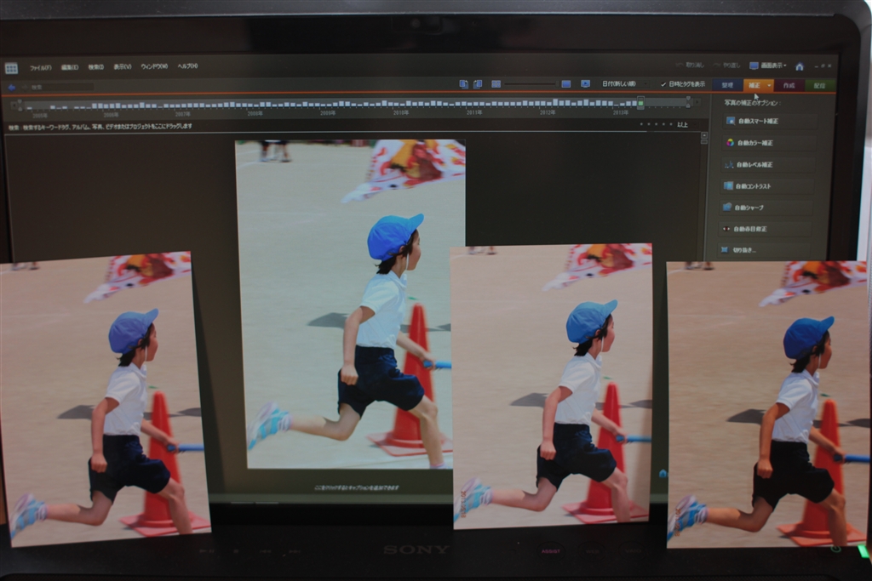Click the caption text below the photo
The image size is (872, 581).
[357, 487]
